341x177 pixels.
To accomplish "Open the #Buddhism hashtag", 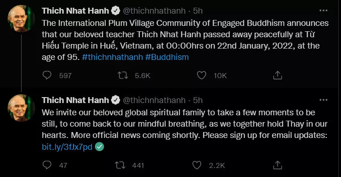I will click(167, 57).
